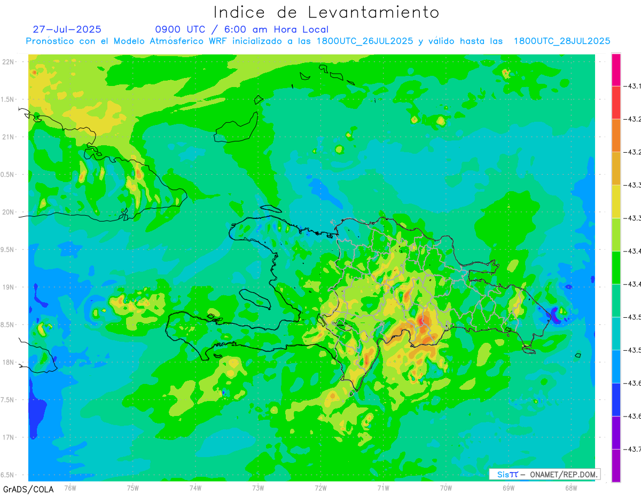Click the "74W" longitude label
This screenshot has width=641, height=495.
[196, 488]
